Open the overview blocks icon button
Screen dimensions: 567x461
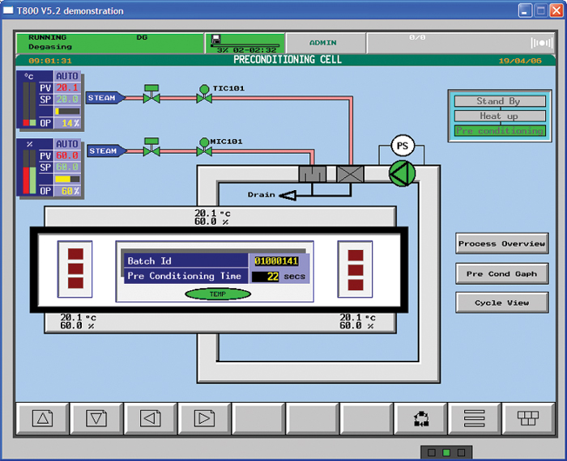pyautogui.click(x=528, y=418)
